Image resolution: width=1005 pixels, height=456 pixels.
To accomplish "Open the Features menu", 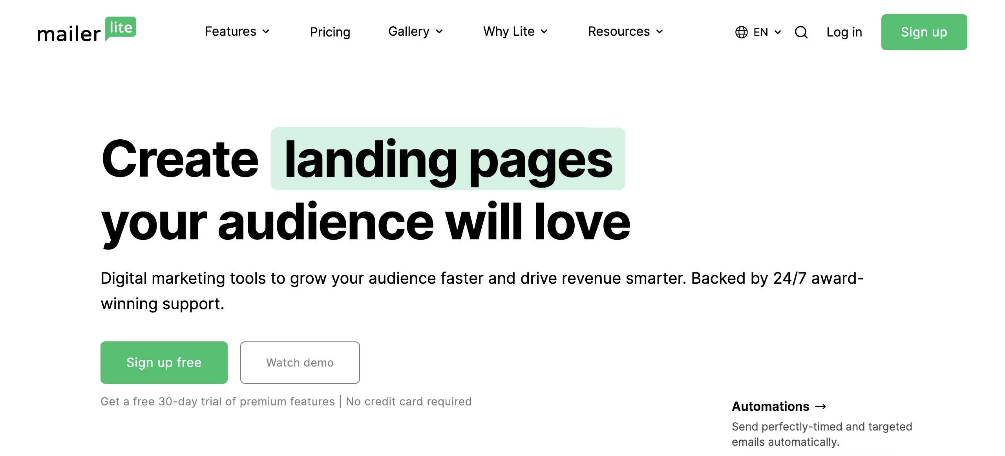I will click(x=230, y=31).
